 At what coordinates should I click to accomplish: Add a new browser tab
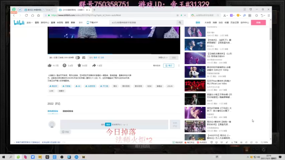[94, 10]
